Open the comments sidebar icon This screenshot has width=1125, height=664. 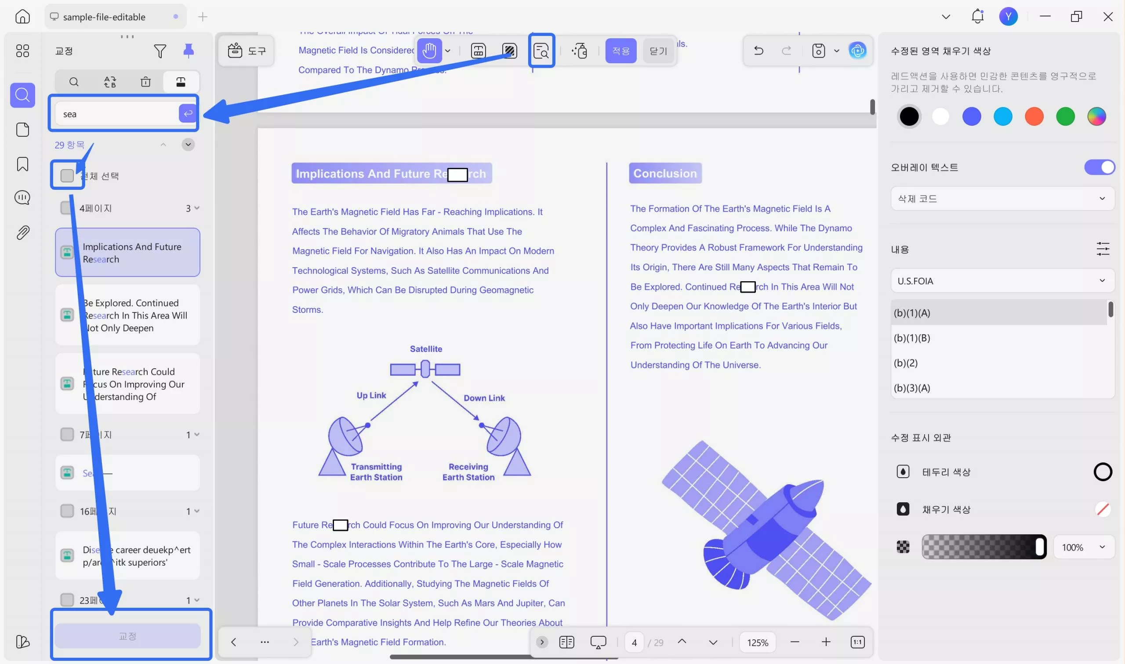(x=22, y=197)
